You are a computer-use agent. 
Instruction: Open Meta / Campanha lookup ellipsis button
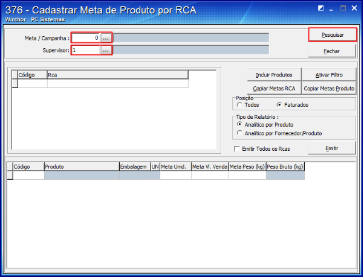pyautogui.click(x=106, y=38)
